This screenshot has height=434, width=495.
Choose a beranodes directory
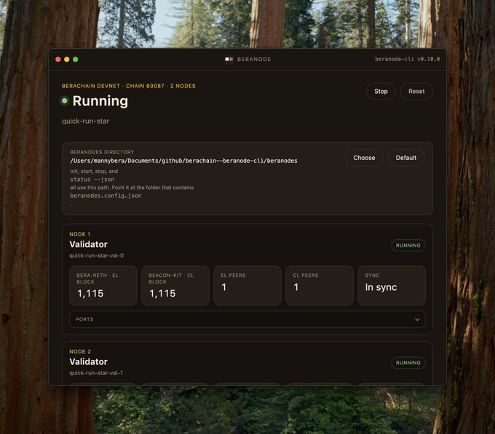pos(364,158)
